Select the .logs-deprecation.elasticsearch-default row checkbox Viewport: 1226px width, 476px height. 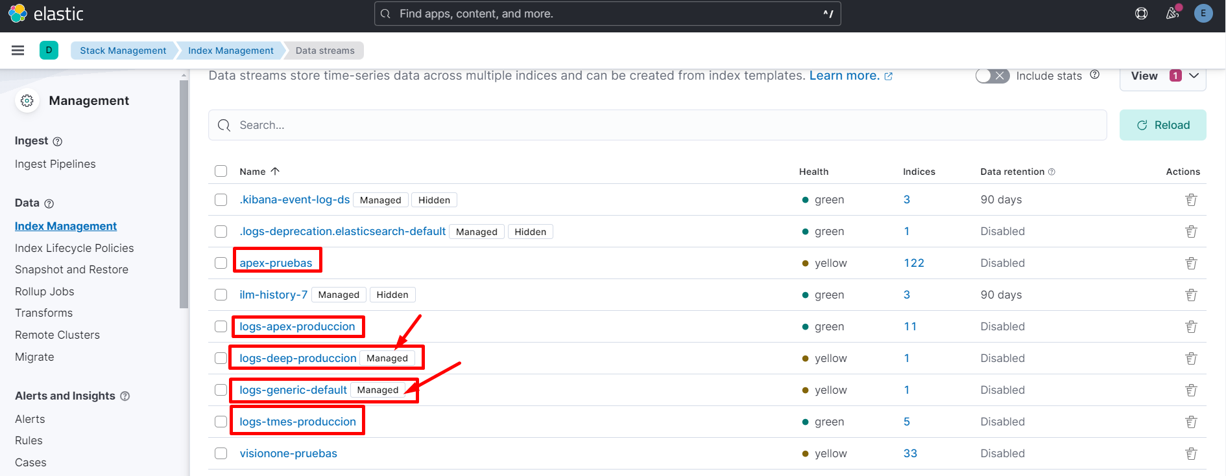click(x=221, y=231)
